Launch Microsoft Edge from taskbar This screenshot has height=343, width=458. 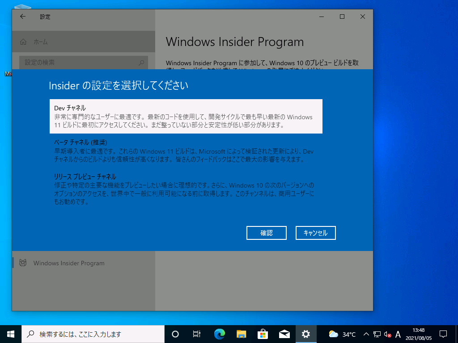click(x=219, y=334)
